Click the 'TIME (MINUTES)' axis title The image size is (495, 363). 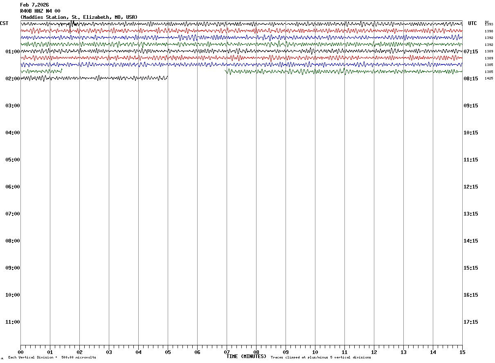[246, 356]
